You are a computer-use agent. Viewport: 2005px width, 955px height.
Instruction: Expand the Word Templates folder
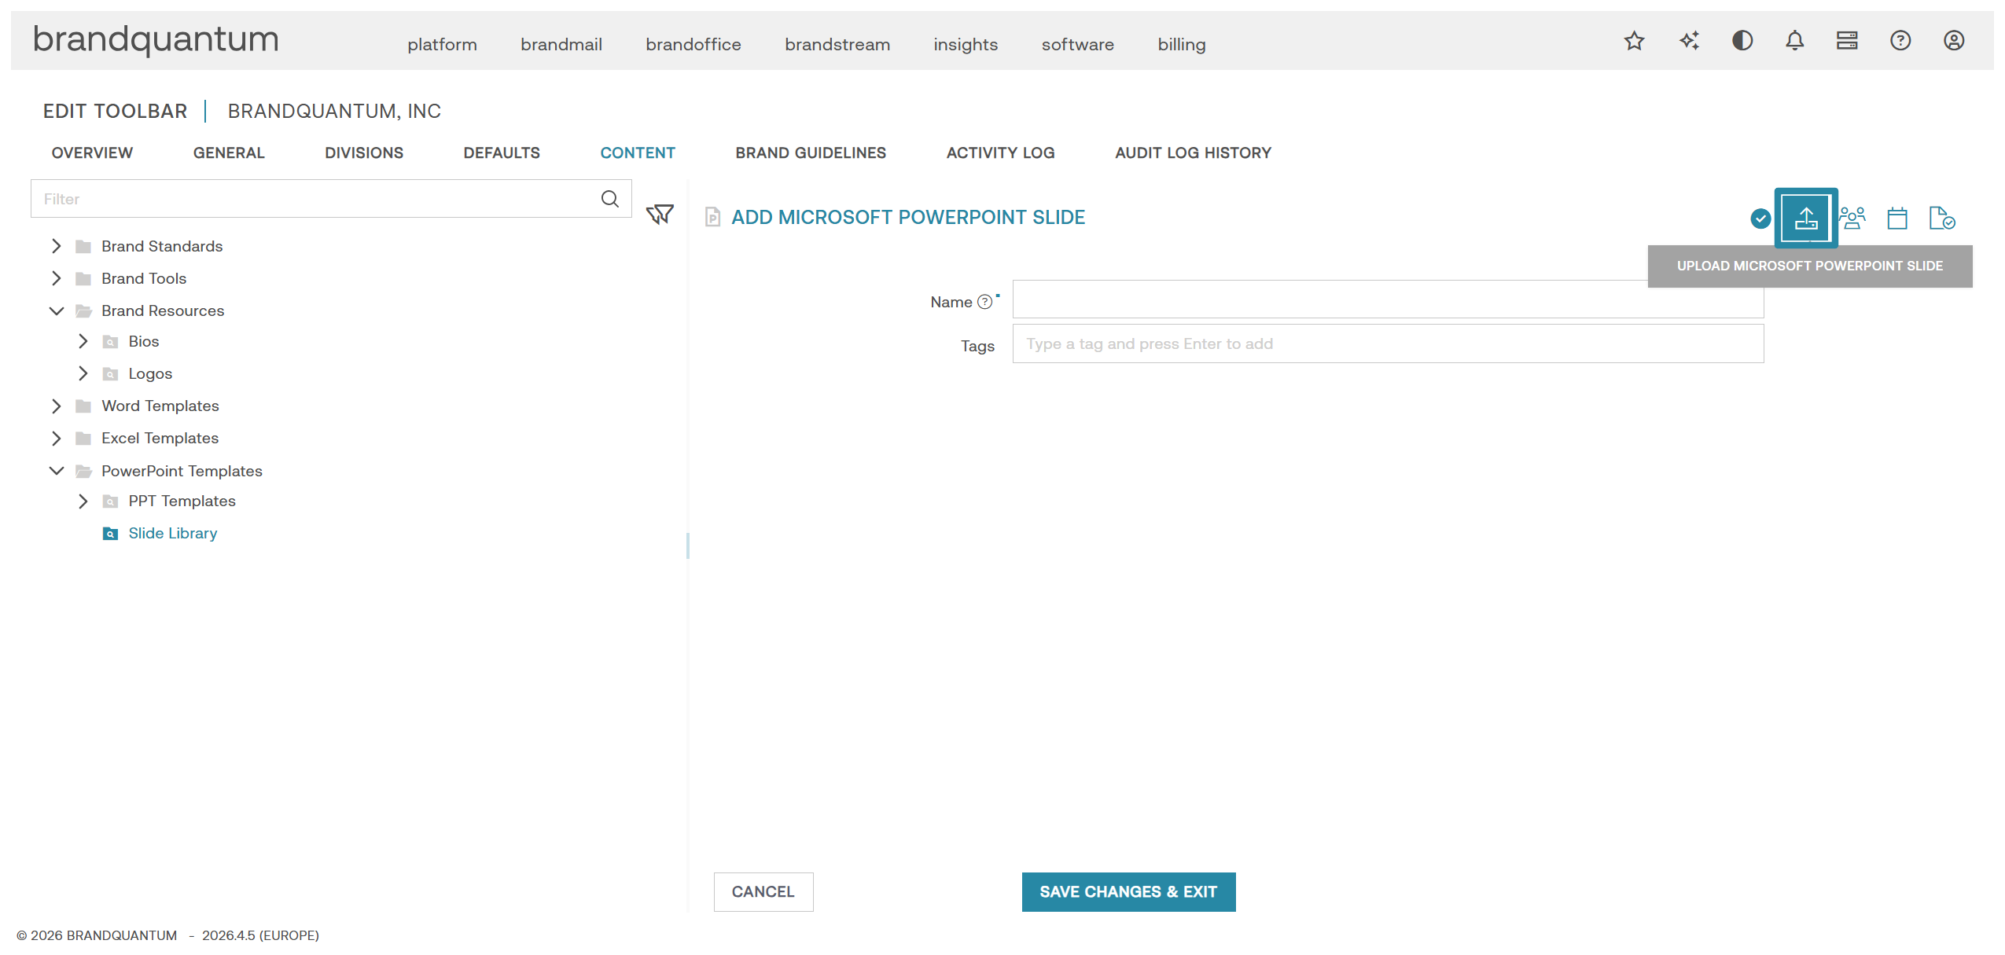pyautogui.click(x=56, y=406)
